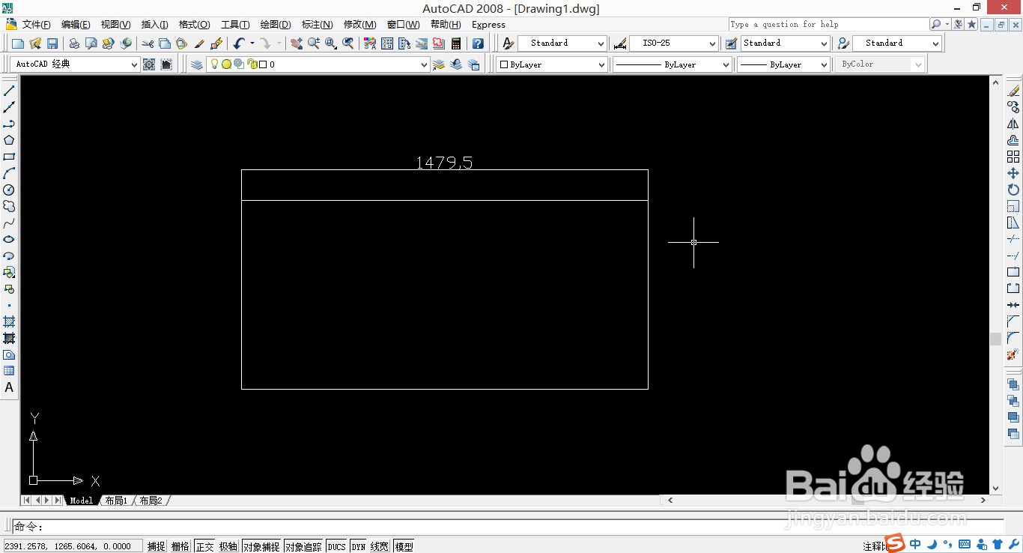Click the Help question mark icon

click(x=478, y=43)
